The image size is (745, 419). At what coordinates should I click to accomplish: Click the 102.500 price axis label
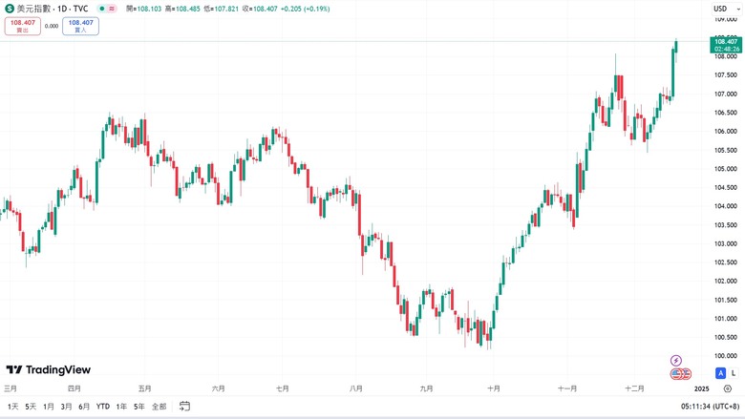pos(726,262)
